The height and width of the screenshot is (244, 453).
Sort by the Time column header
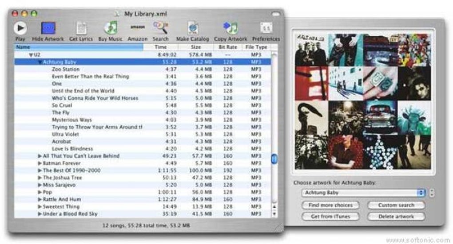click(161, 47)
